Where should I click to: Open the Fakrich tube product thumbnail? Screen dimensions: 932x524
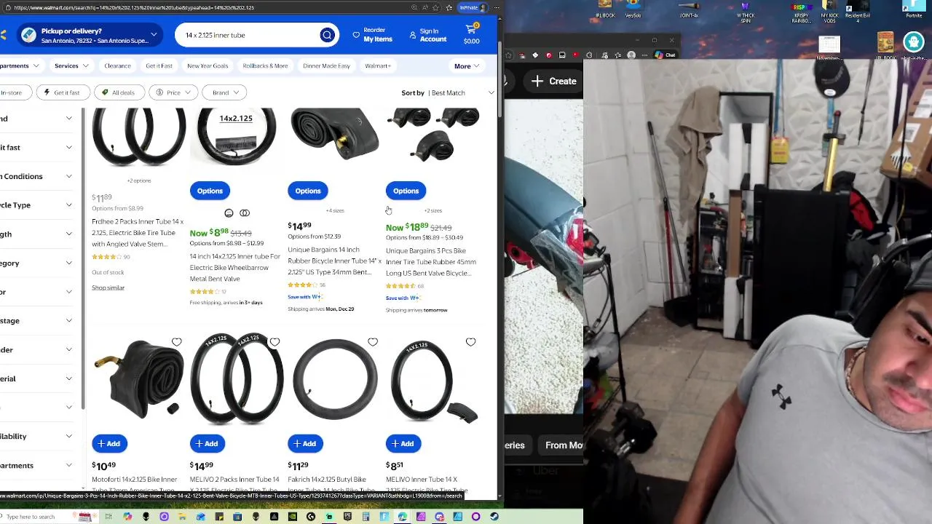[335, 379]
